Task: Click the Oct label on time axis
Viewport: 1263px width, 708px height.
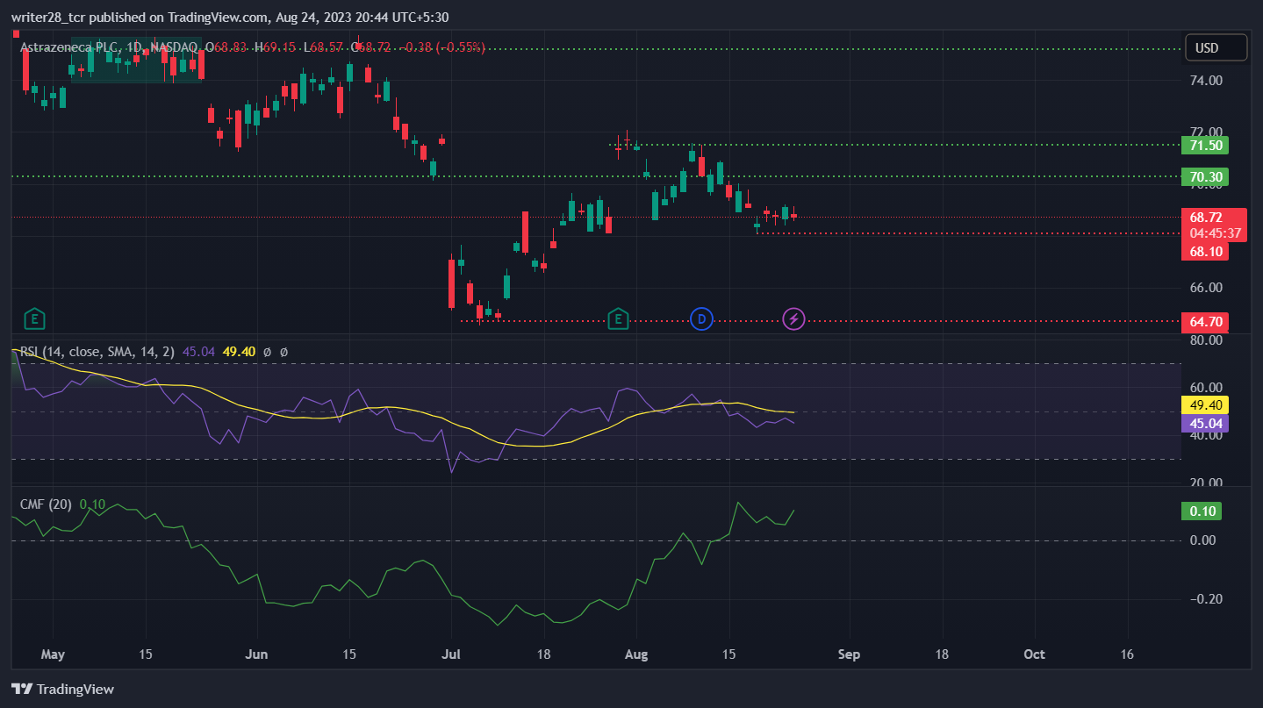Action: 1035,654
